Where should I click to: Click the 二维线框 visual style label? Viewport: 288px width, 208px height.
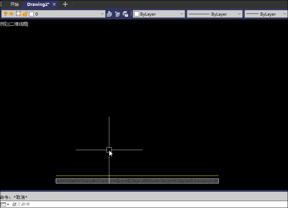point(18,24)
